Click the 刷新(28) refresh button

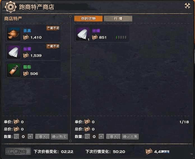pos(18,151)
